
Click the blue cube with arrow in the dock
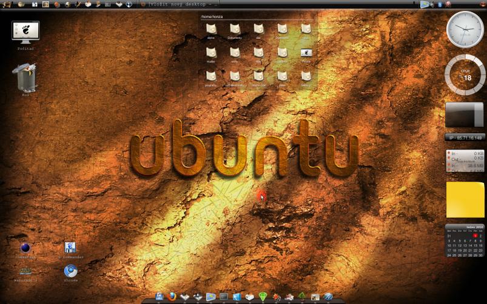pos(237,297)
